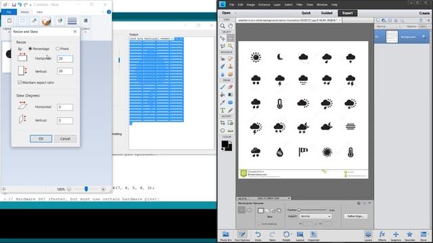
Task: Open the Aspect dropdown in tool options
Action: click(315, 216)
